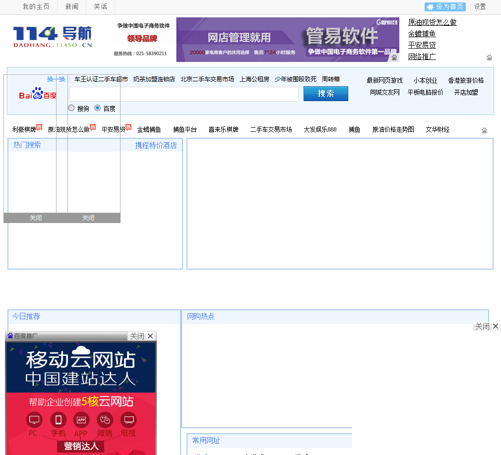Open top-right 金蟾捕鱼 link
This screenshot has height=455, width=501.
point(422,34)
